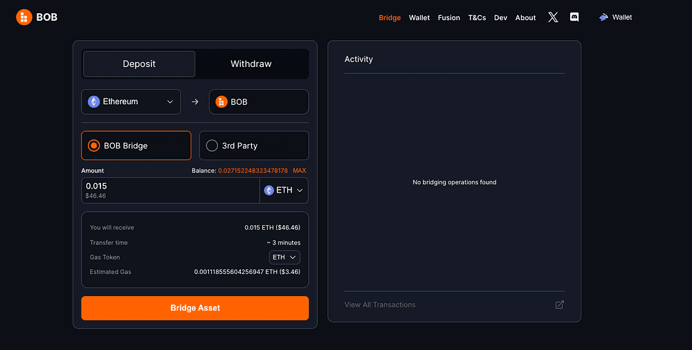Image resolution: width=692 pixels, height=350 pixels.
Task: Focus the amount input showing 0.015
Action: (170, 191)
